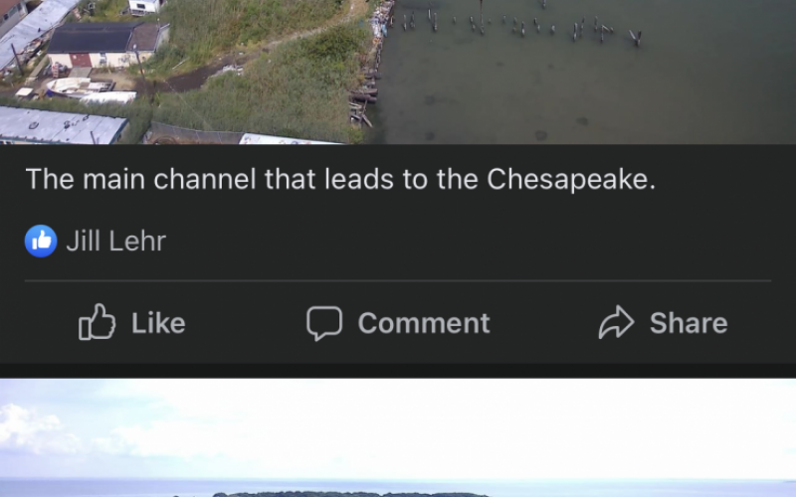Open the lower sky and horizon photo
The height and width of the screenshot is (497, 796).
398,437
